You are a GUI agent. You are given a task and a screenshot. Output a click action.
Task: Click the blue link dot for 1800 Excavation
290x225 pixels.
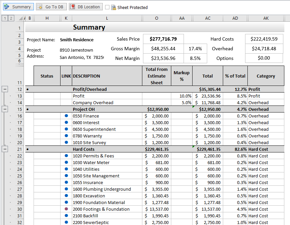pyautogui.click(x=66, y=196)
